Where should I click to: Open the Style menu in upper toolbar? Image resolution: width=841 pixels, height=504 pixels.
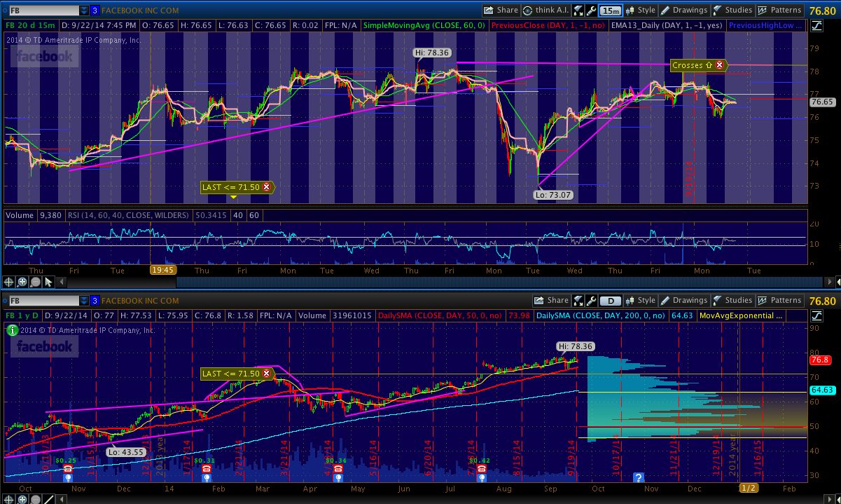tap(640, 11)
